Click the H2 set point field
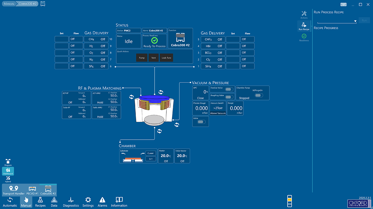This screenshot has width=373, height=209. click(62, 46)
